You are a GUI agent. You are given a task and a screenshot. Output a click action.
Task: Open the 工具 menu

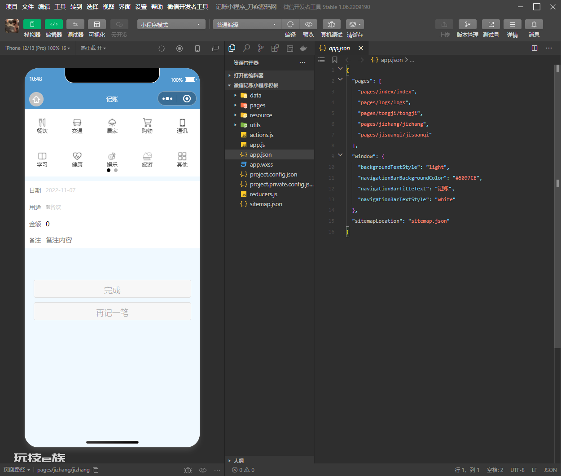click(60, 7)
